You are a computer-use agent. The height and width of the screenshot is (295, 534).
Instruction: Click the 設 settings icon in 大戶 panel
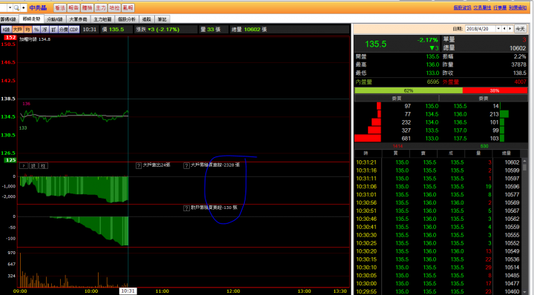[x=33, y=166]
